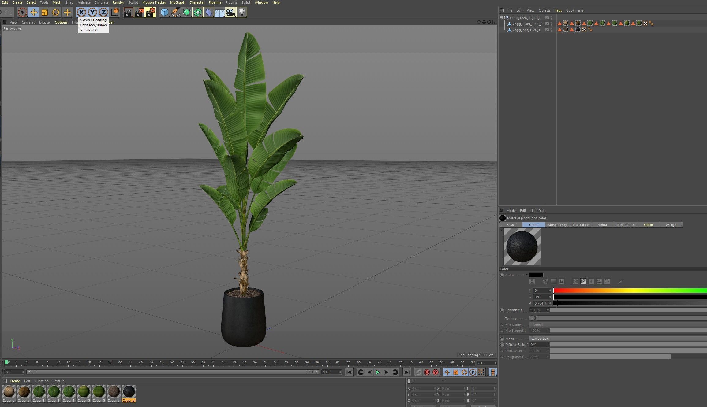Play animation forwards with green arrow
This screenshot has height=407, width=707.
pos(378,372)
